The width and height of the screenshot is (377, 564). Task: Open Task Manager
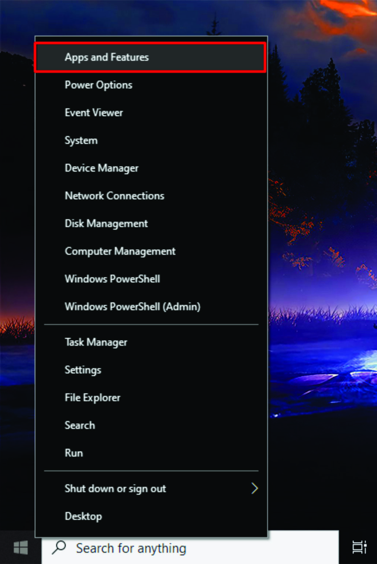tap(96, 342)
